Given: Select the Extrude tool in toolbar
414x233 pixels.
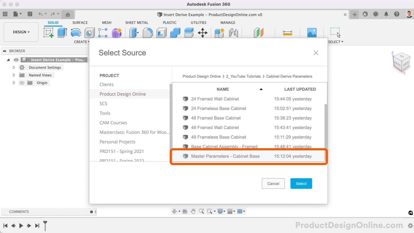Looking at the screenshot, I should pos(62,33).
